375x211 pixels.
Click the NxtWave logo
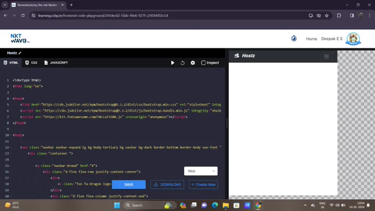point(20,39)
